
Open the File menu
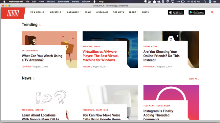(x=27, y=2)
